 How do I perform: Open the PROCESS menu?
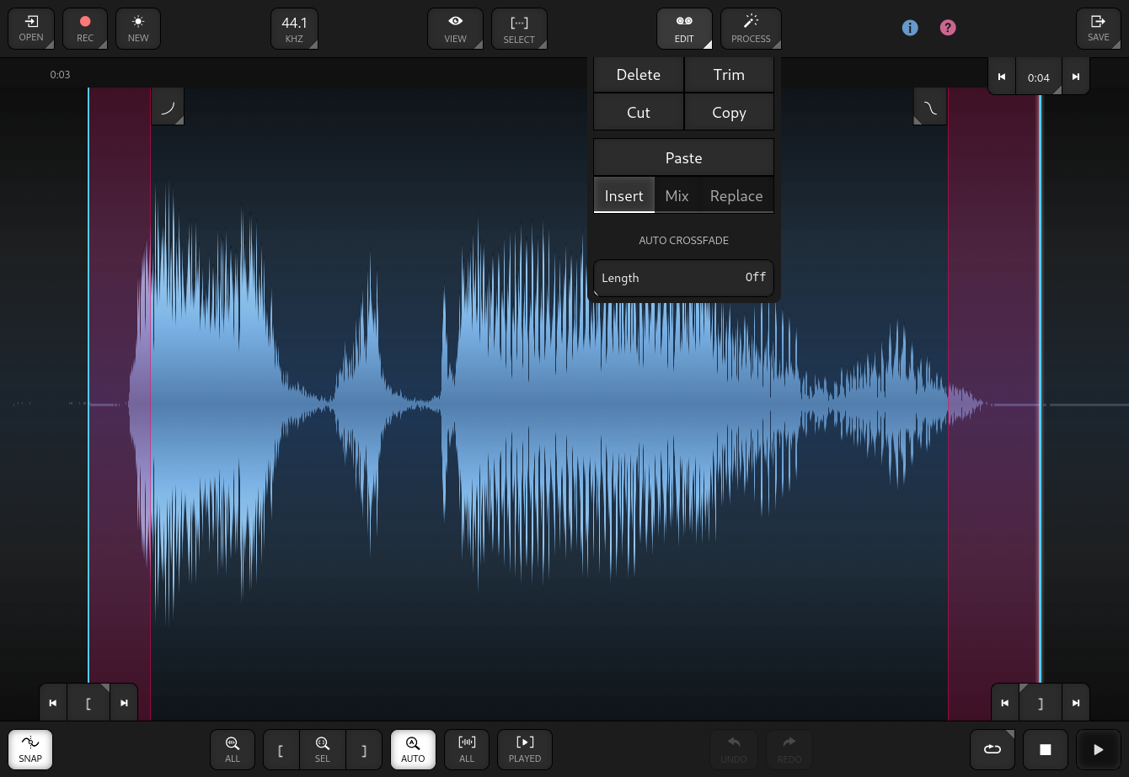[x=751, y=29]
